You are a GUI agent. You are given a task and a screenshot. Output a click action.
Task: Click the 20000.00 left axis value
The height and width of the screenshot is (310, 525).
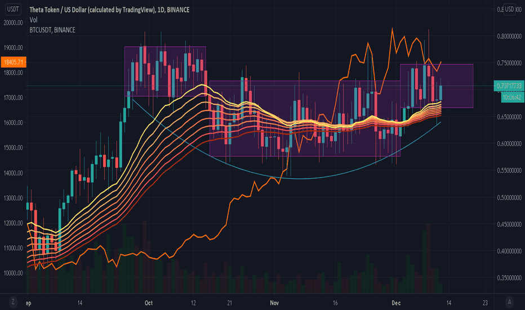(14, 23)
